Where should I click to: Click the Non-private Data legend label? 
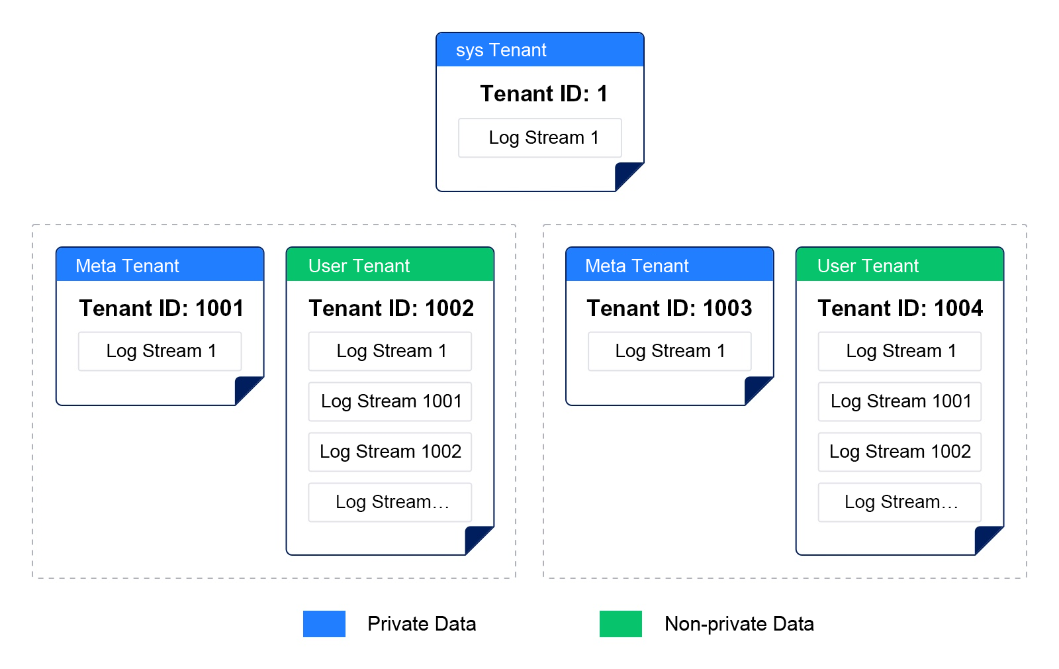point(739,624)
